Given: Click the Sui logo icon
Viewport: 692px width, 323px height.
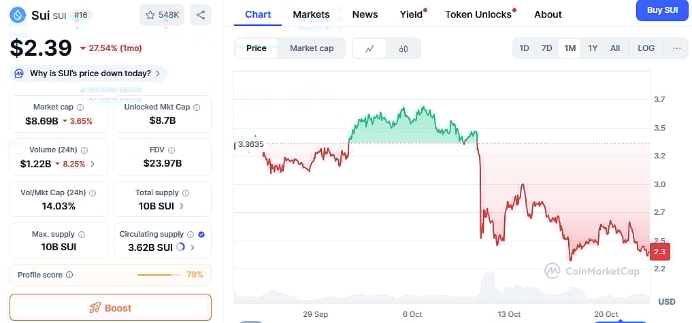Looking at the screenshot, I should point(18,14).
